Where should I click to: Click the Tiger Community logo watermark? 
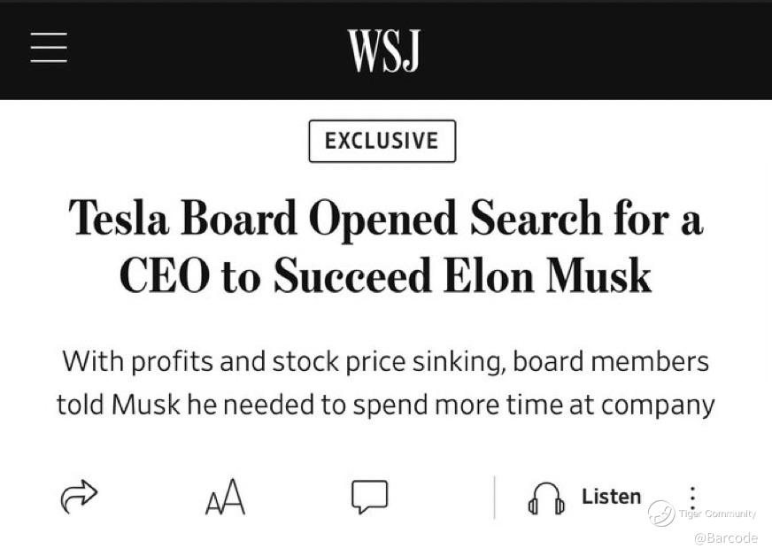tap(661, 514)
